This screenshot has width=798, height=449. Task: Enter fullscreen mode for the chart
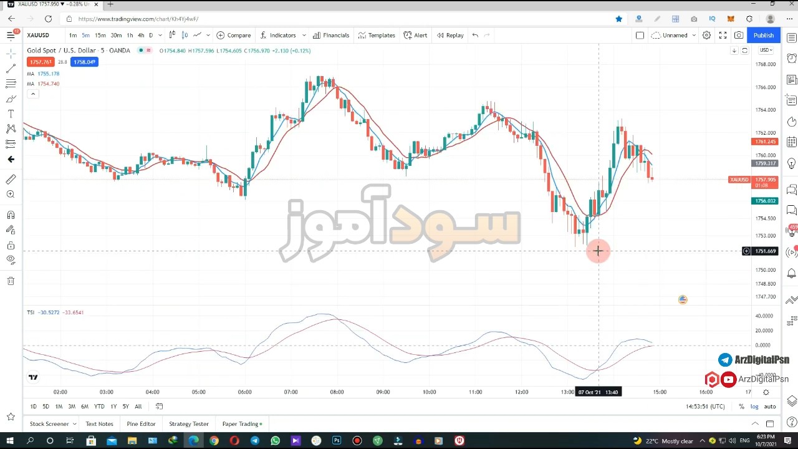[723, 36]
